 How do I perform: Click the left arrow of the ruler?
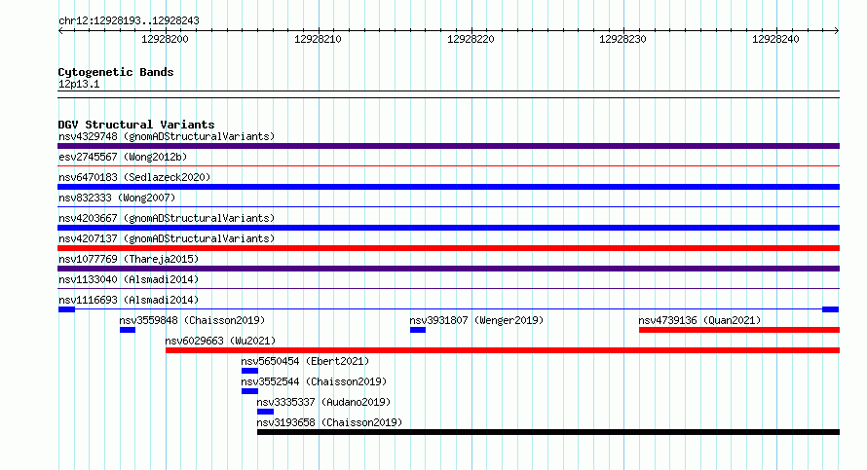[60, 31]
